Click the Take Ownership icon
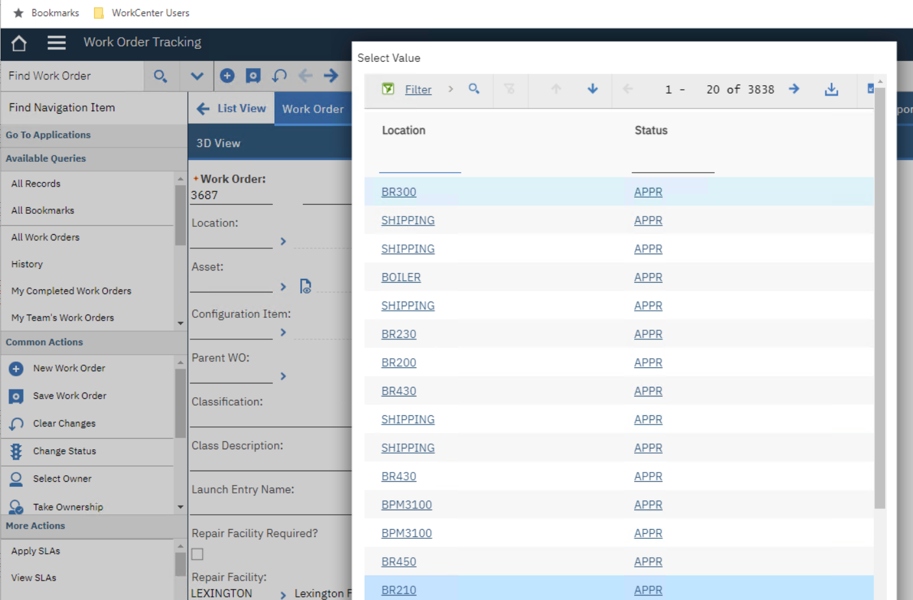The image size is (913, 600). [16, 507]
